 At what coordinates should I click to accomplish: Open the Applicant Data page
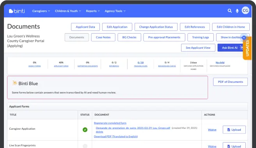coord(85,27)
